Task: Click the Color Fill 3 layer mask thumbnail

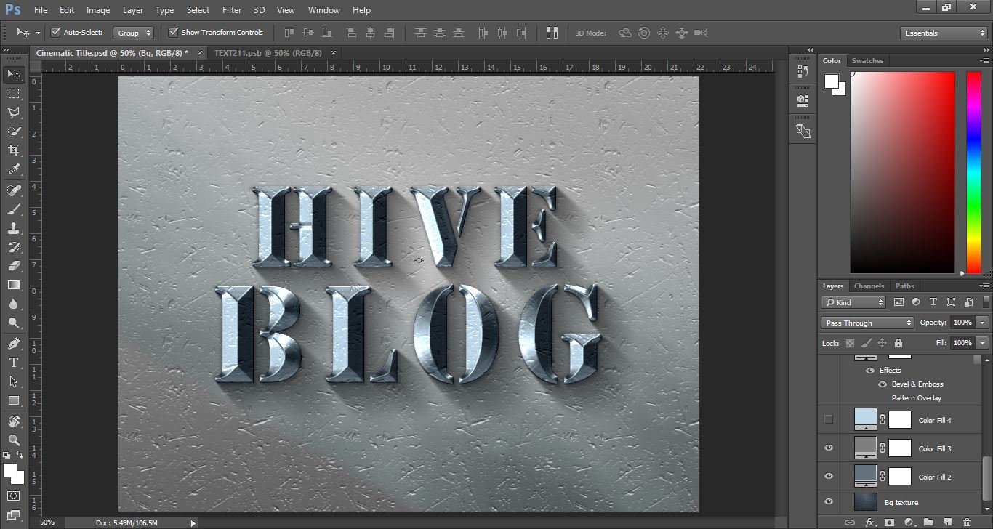Action: 900,448
